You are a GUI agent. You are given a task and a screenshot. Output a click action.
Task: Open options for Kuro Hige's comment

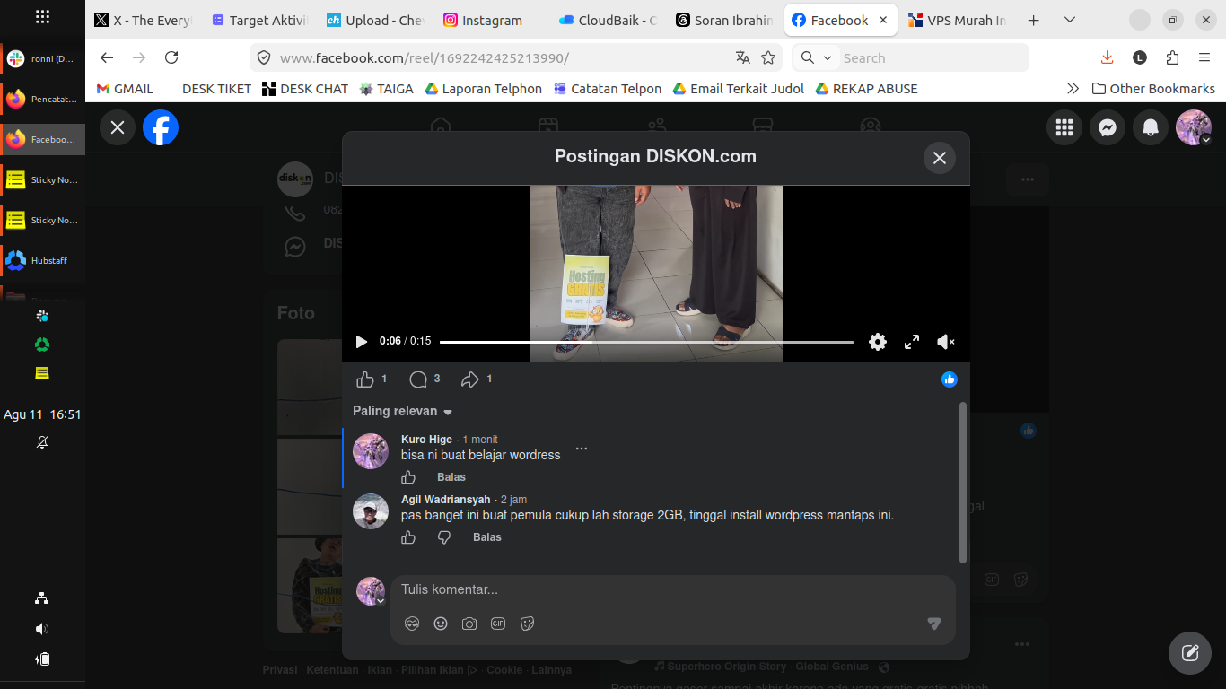tap(582, 449)
